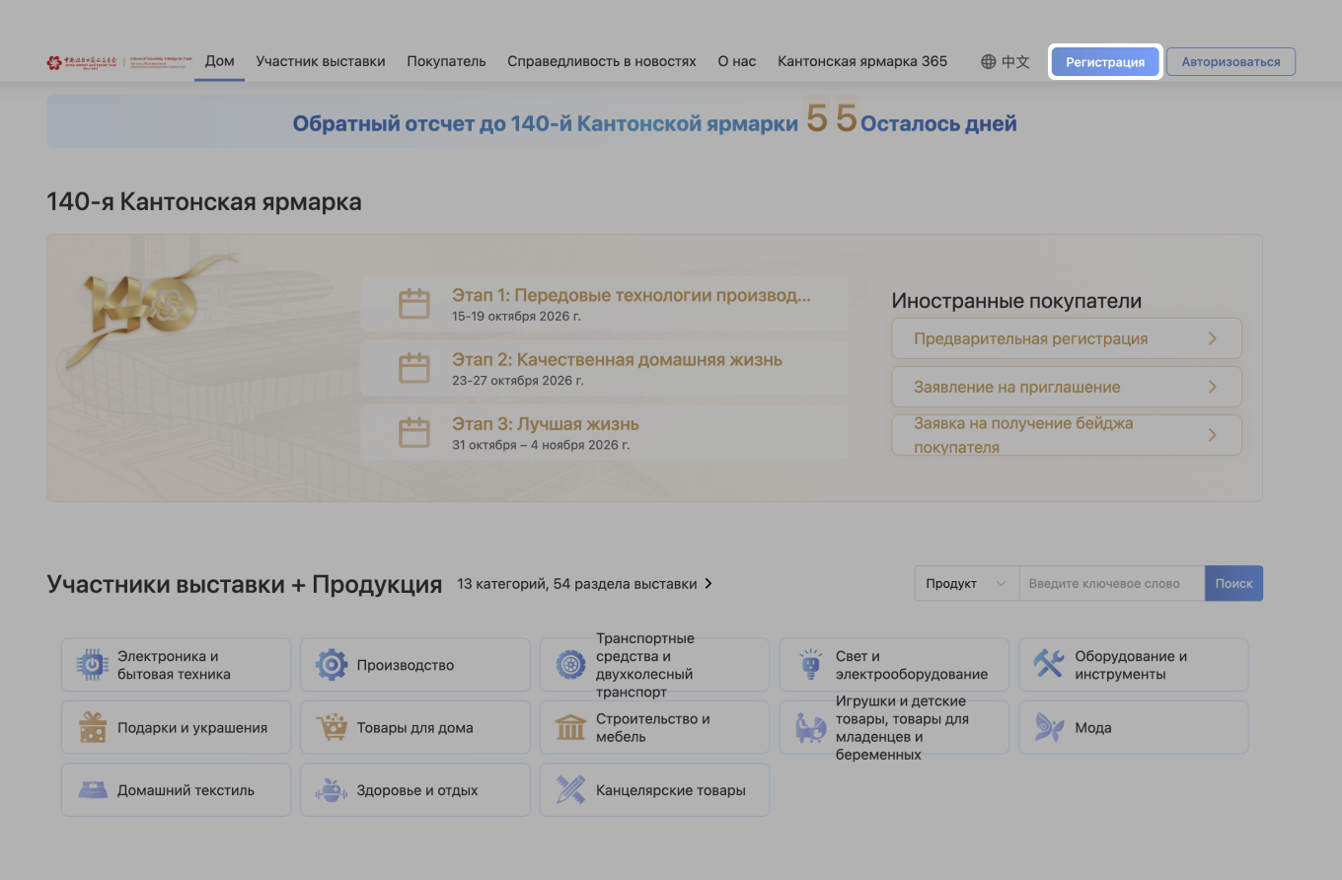Select Свет и электрооборудование label
This screenshot has width=1342, height=880.
pyautogui.click(x=912, y=665)
